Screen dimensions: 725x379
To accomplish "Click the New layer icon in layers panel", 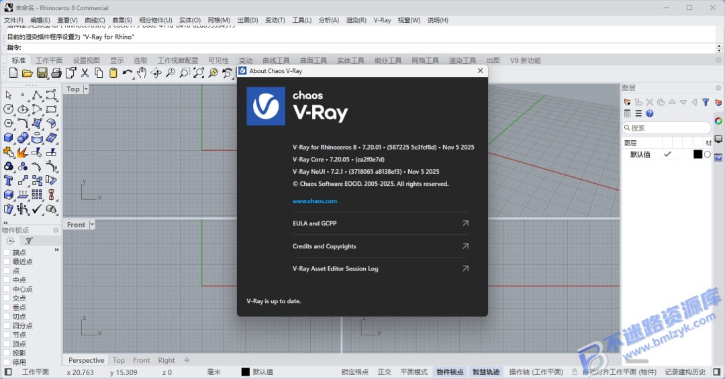I will 628,102.
